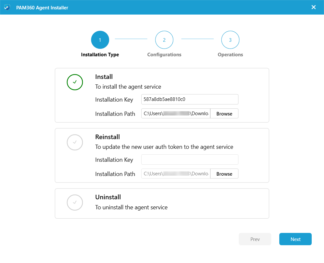Choose the Reinstall option radio circle
The height and width of the screenshot is (263, 324).
pos(75,142)
